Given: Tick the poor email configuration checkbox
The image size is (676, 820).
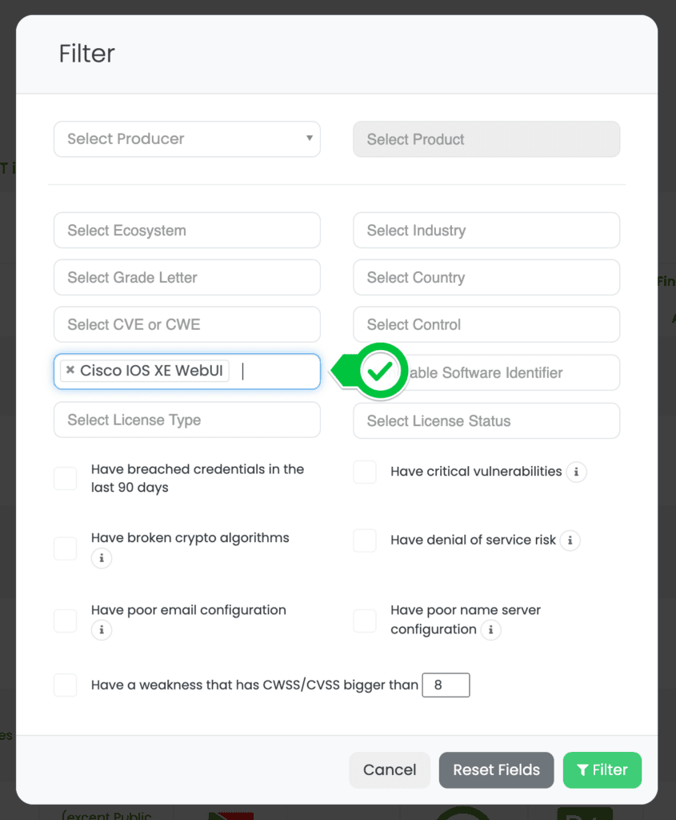Looking at the screenshot, I should (x=66, y=621).
